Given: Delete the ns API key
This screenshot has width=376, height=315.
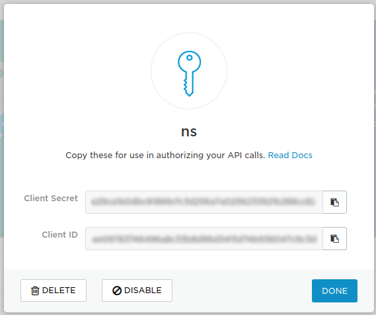Looking at the screenshot, I should 54,291.
